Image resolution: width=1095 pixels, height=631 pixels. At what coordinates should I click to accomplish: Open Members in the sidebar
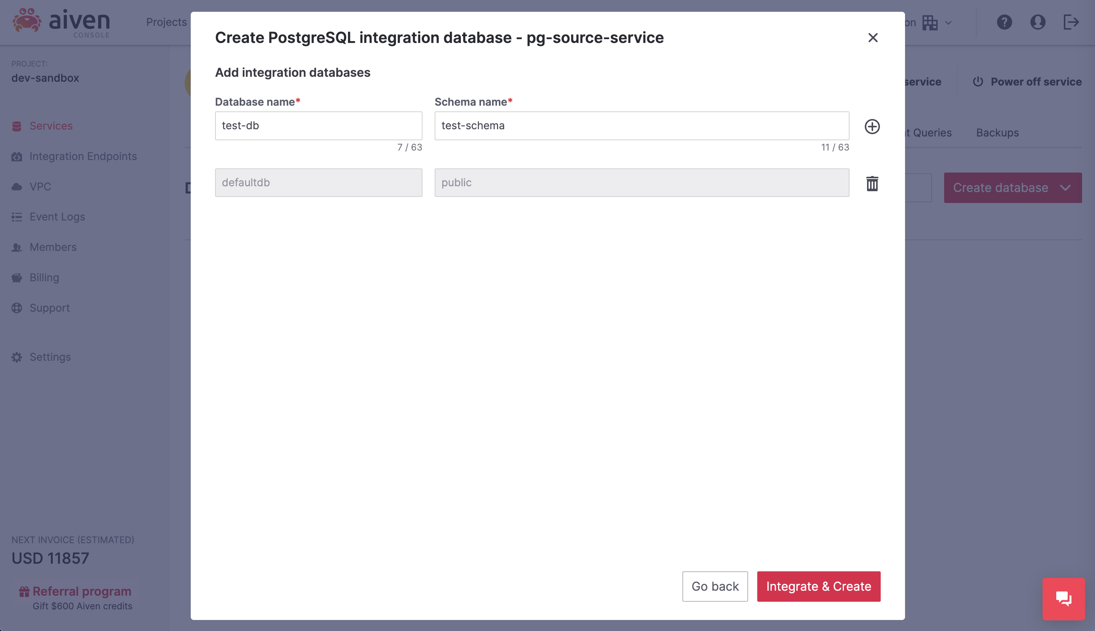tap(53, 247)
